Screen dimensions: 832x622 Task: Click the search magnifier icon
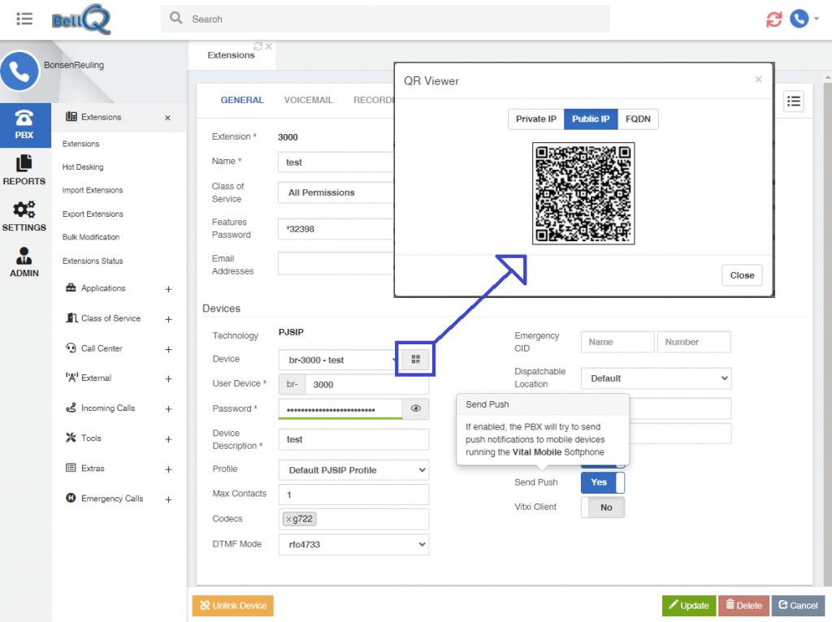coord(175,19)
